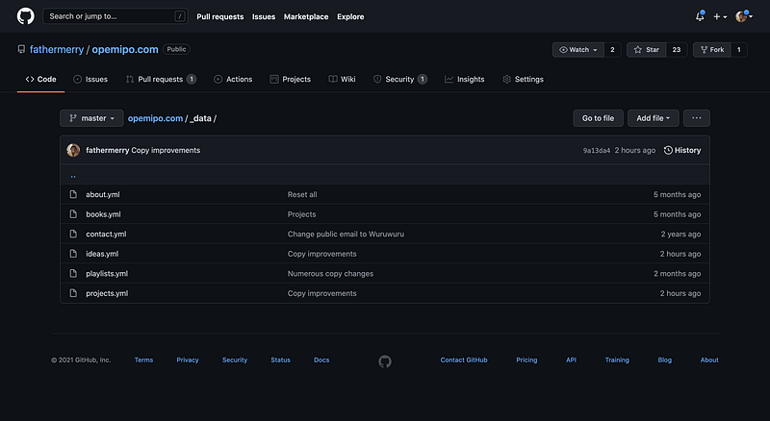Navigate to parent directory via two dots

coord(73,176)
